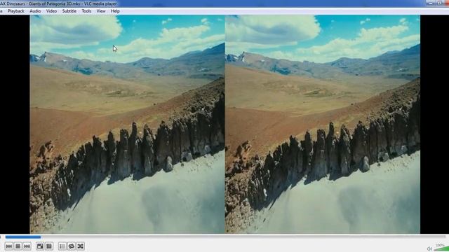
Task: Open the View menu
Action: [x=101, y=11]
